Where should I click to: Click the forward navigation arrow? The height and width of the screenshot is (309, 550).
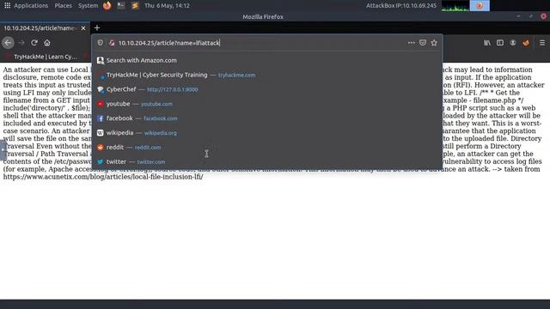click(x=21, y=43)
